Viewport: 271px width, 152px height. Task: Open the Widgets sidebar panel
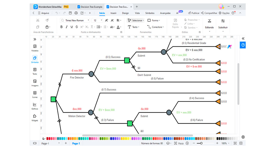(x=35, y=118)
